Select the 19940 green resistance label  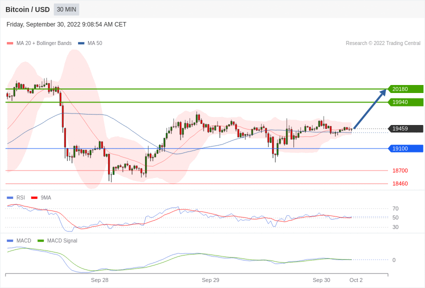pos(405,102)
